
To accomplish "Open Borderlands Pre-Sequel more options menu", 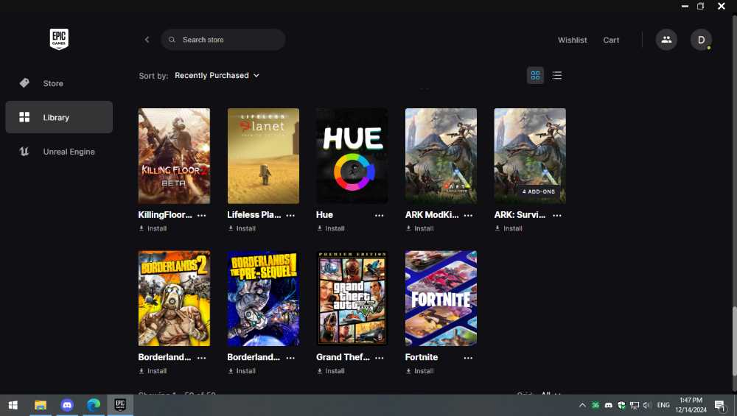I will [290, 357].
